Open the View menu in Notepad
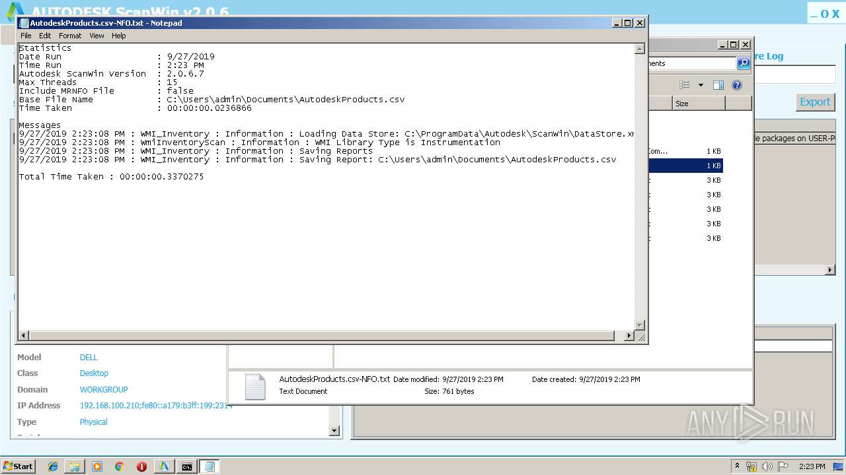The image size is (846, 475). click(x=96, y=36)
